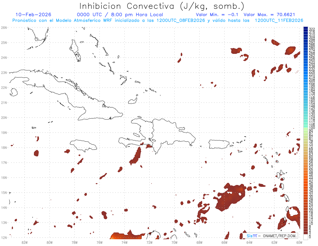Click the time '0000 UTC / 8:00 pm Hora Local'

click(120, 15)
